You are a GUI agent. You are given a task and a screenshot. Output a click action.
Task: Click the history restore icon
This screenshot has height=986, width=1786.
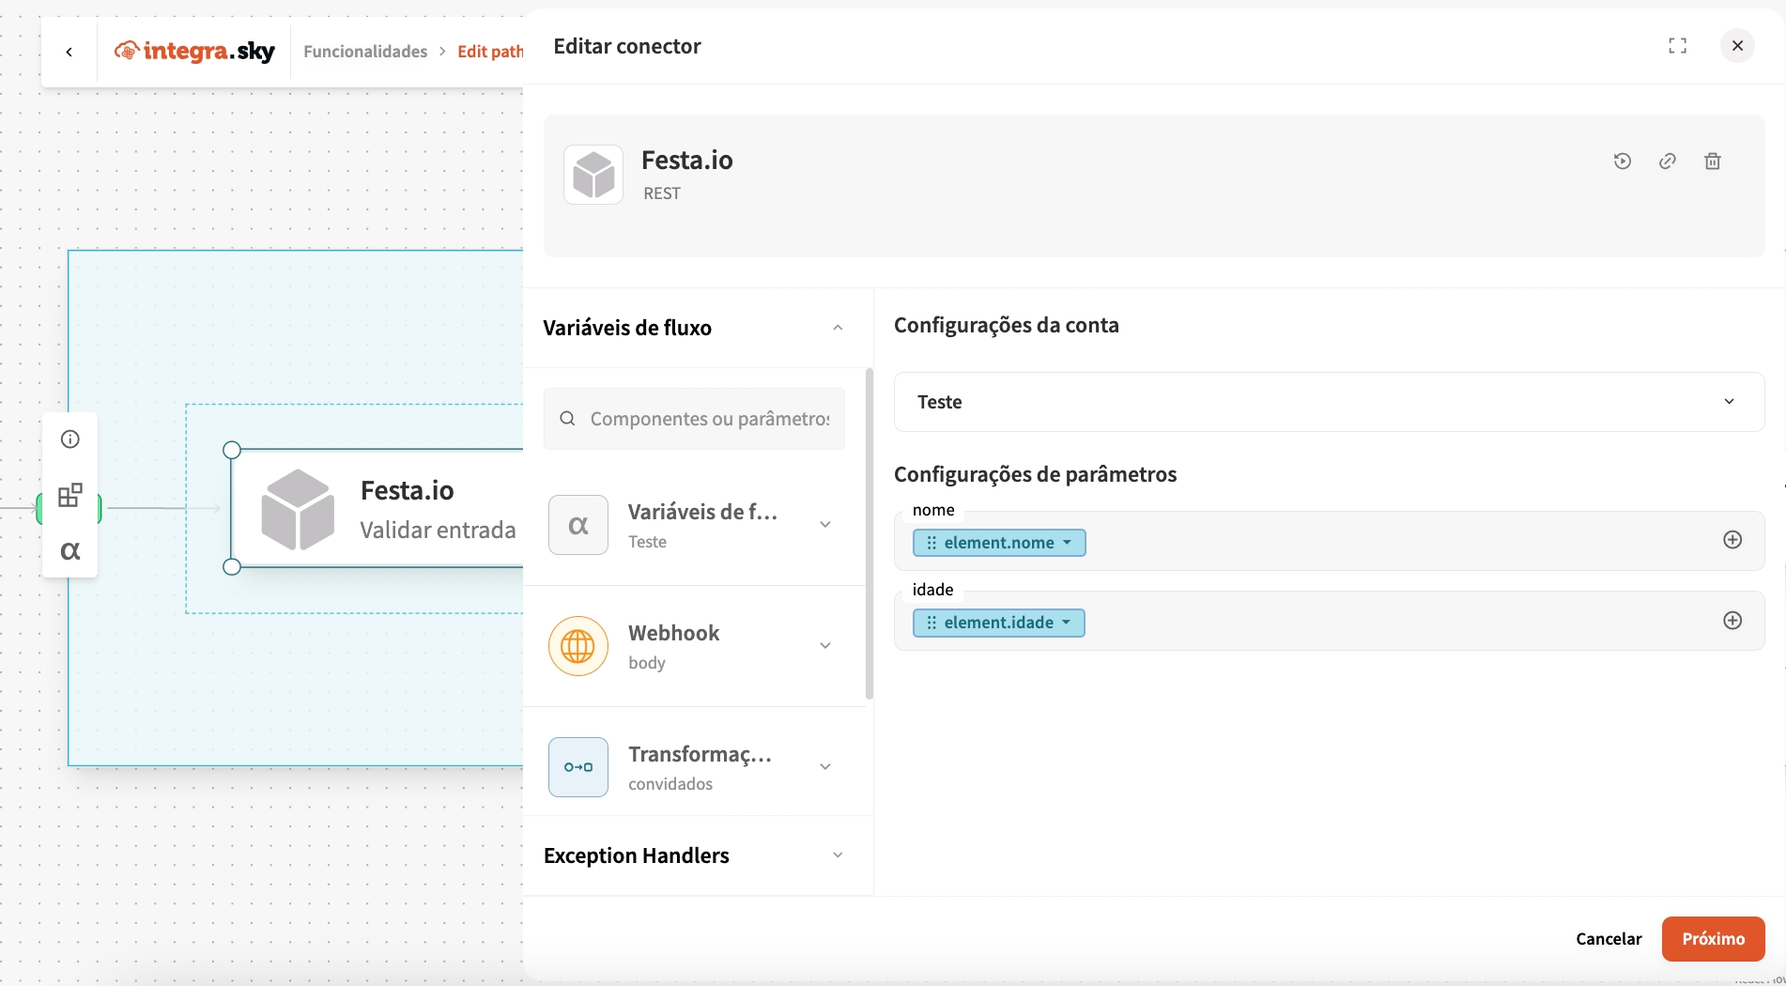tap(1622, 162)
